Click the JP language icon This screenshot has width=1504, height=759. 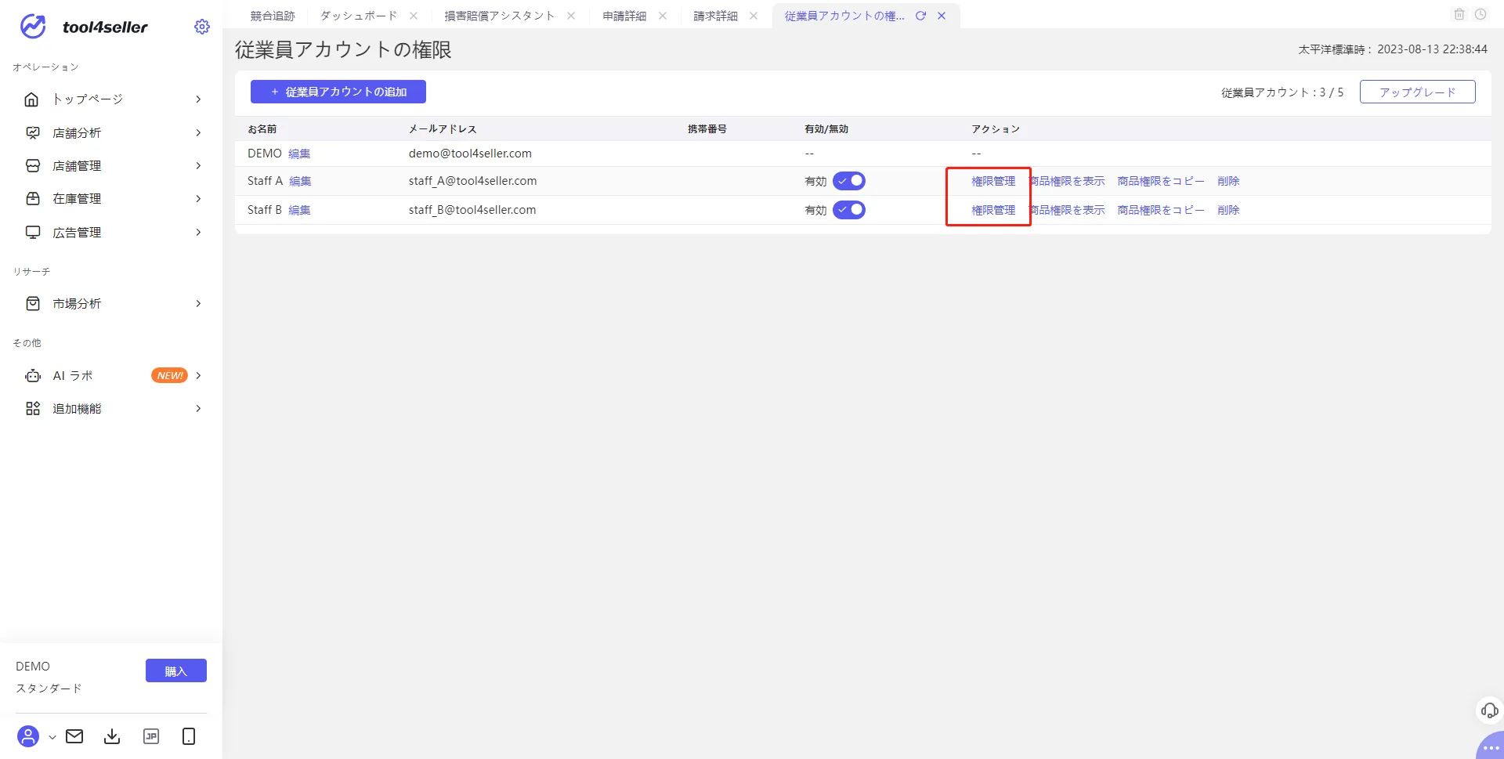[x=151, y=736]
